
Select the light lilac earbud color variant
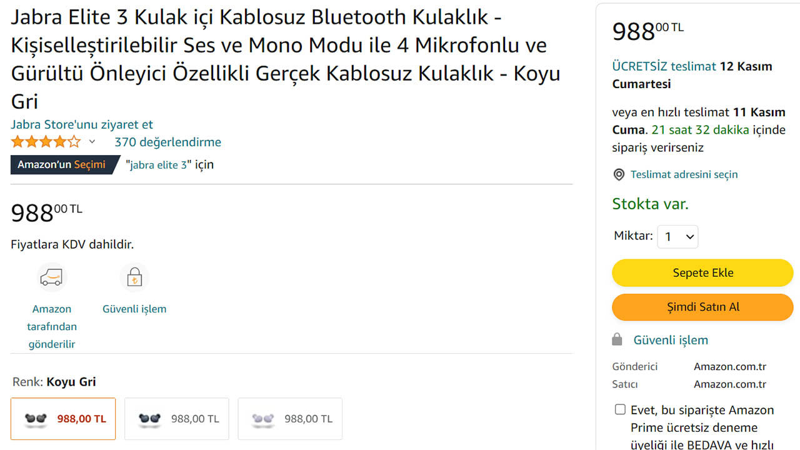pyautogui.click(x=290, y=419)
